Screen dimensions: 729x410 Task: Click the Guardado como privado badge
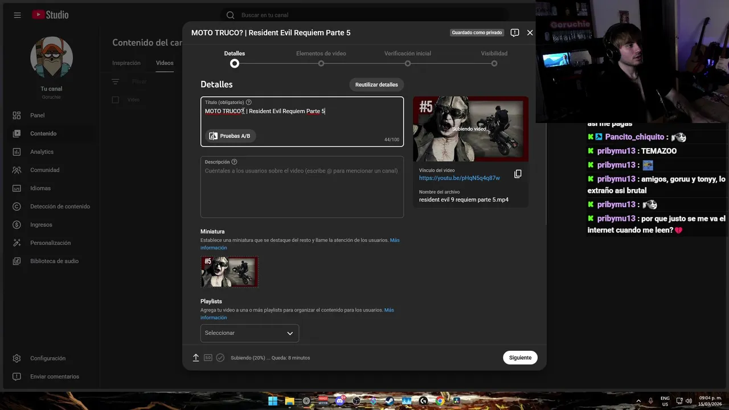pos(477,32)
